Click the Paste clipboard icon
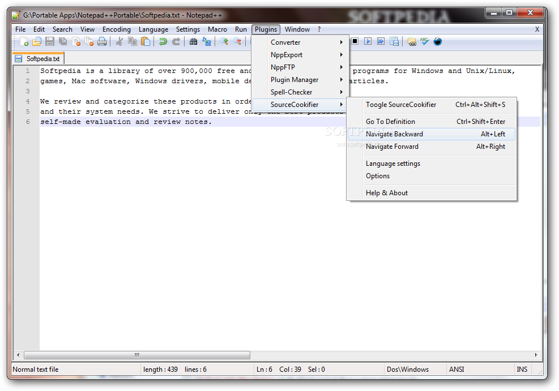 [x=146, y=42]
